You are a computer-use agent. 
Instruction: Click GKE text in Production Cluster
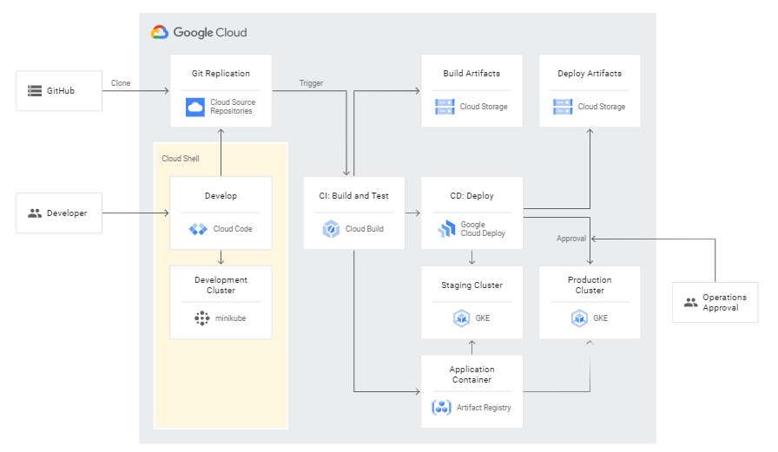point(600,318)
